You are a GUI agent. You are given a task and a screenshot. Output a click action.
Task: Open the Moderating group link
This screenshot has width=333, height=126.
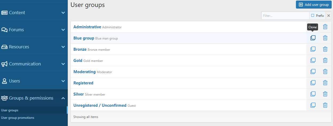coord(84,72)
